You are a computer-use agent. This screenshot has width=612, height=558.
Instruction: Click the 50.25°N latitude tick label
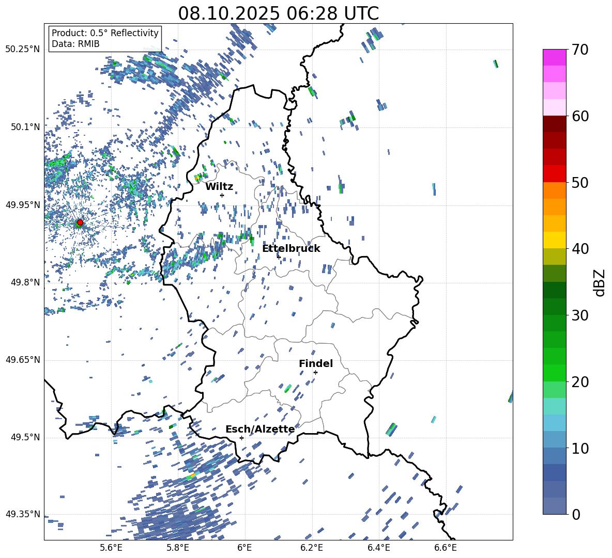pos(23,50)
